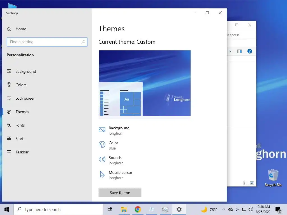This screenshot has width=287, height=215.
Task: Close the Settings window
Action: [x=220, y=13]
